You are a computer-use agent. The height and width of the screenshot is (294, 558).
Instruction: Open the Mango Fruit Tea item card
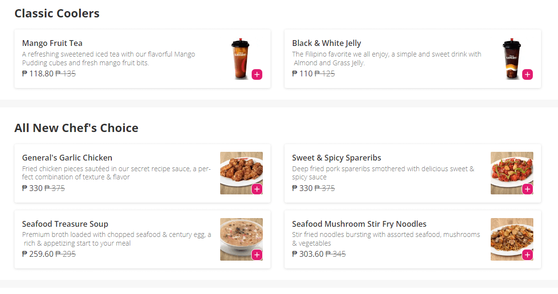coord(52,43)
